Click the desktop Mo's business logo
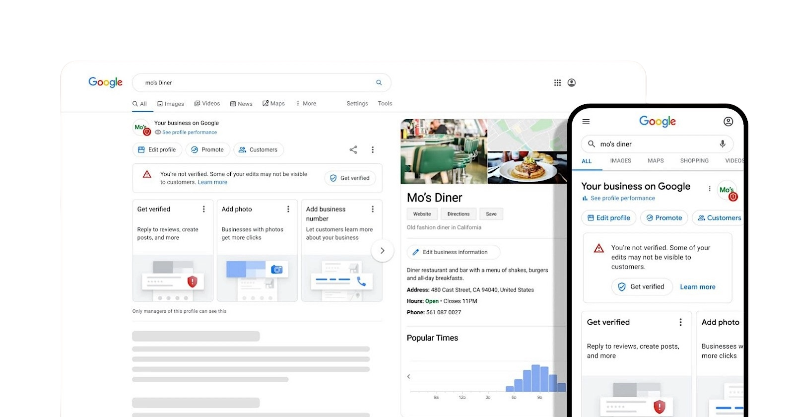The height and width of the screenshot is (417, 794). (x=141, y=128)
